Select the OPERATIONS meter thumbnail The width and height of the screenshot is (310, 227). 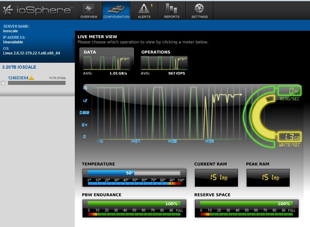click(164, 63)
